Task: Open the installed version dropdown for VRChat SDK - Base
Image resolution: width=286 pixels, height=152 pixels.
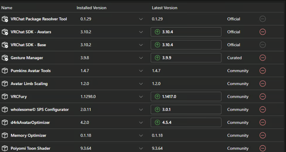Action: pos(141,45)
